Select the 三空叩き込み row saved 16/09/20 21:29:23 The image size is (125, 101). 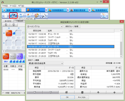tap(71, 56)
